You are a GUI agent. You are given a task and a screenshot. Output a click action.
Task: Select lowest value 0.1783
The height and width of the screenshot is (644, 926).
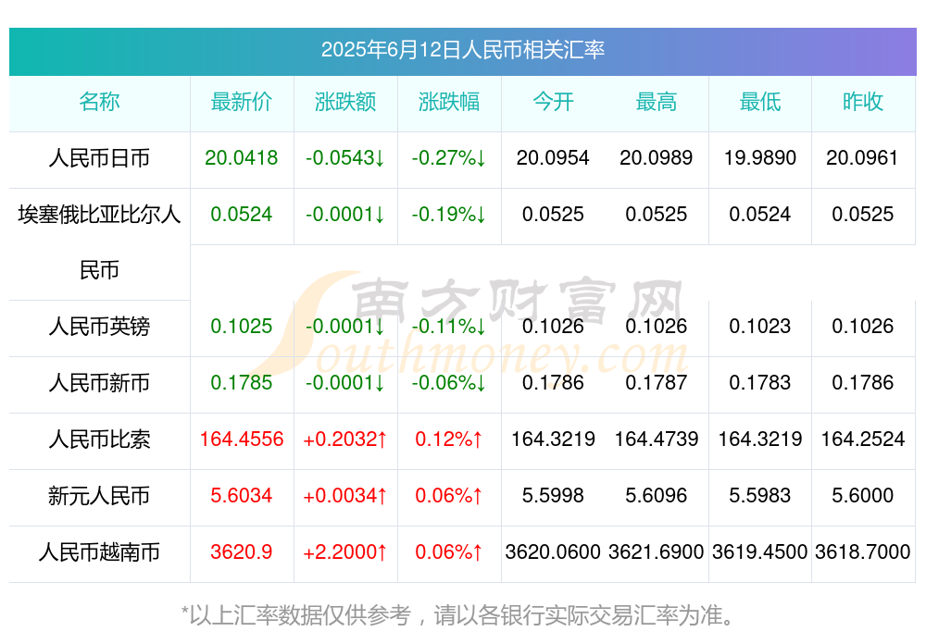coord(760,383)
